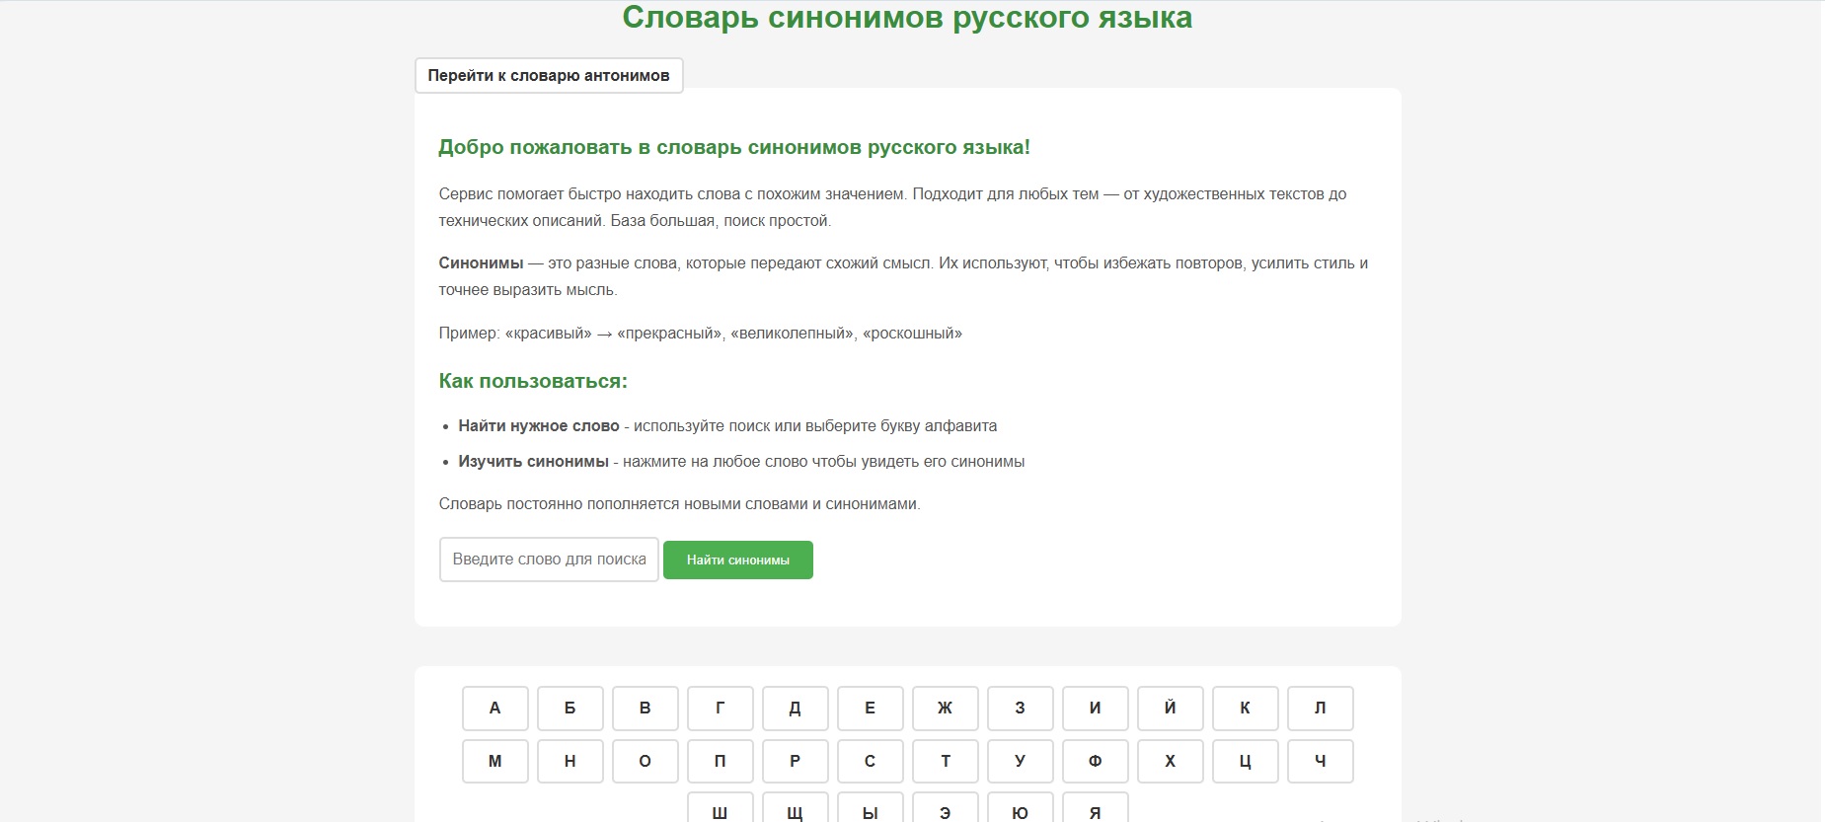Click alphabet letter Ж
1825x822 pixels.
point(946,709)
